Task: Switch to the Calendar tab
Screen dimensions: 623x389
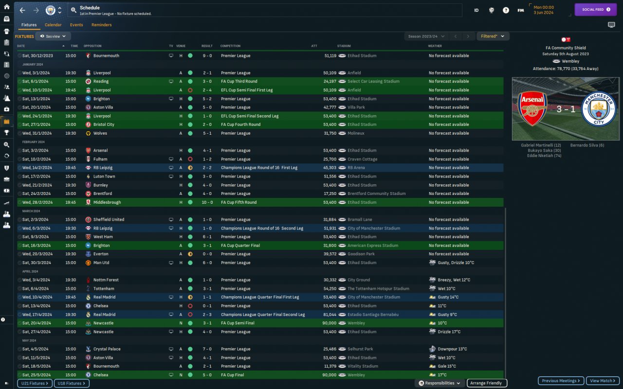Action: pos(53,25)
